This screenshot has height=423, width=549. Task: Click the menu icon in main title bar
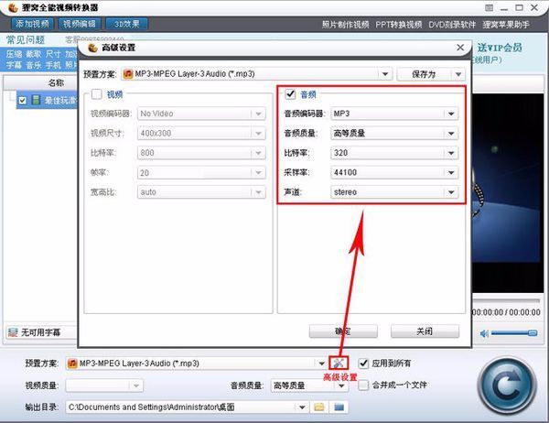(x=490, y=7)
